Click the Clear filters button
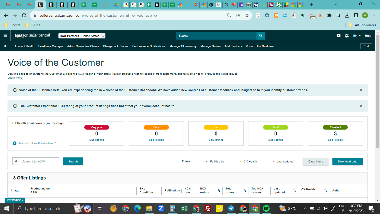The height and width of the screenshot is (214, 380). point(316,162)
